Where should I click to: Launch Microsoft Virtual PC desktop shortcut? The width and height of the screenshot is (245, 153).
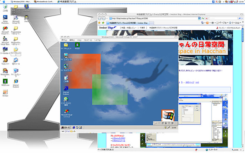pyautogui.click(x=16, y=19)
